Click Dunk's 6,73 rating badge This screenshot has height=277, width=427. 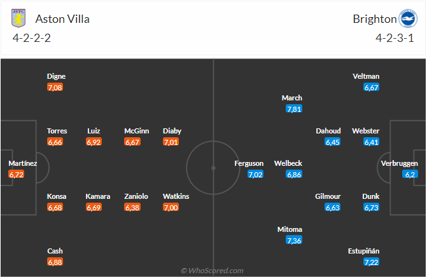(372, 207)
